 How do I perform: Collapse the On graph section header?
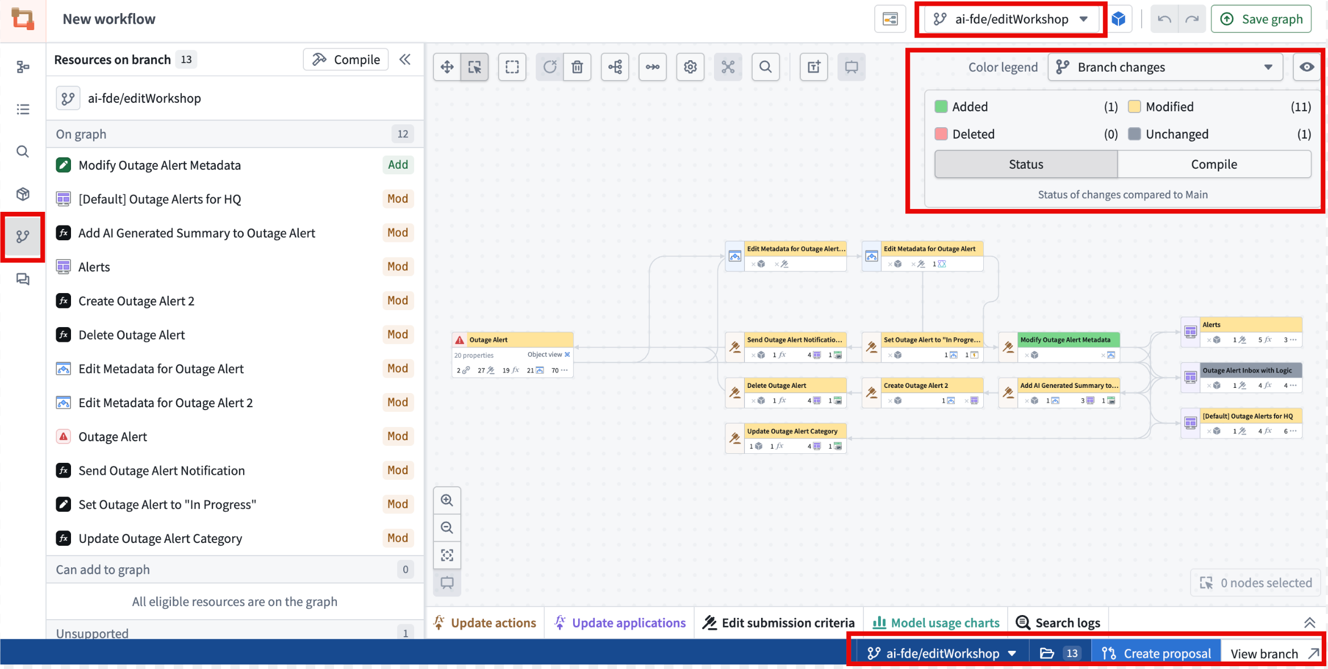pyautogui.click(x=235, y=134)
